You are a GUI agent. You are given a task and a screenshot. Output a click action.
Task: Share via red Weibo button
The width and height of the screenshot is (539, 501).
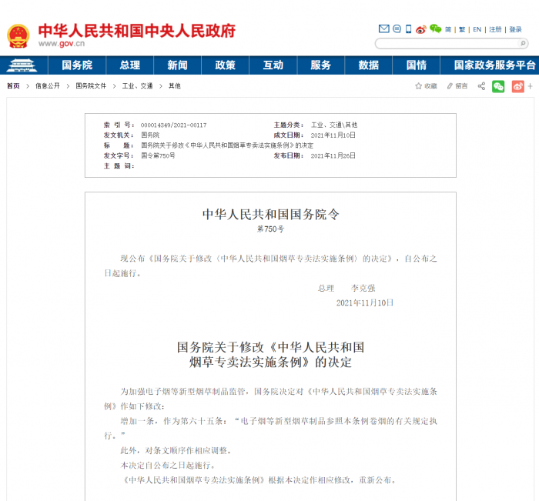point(518,86)
